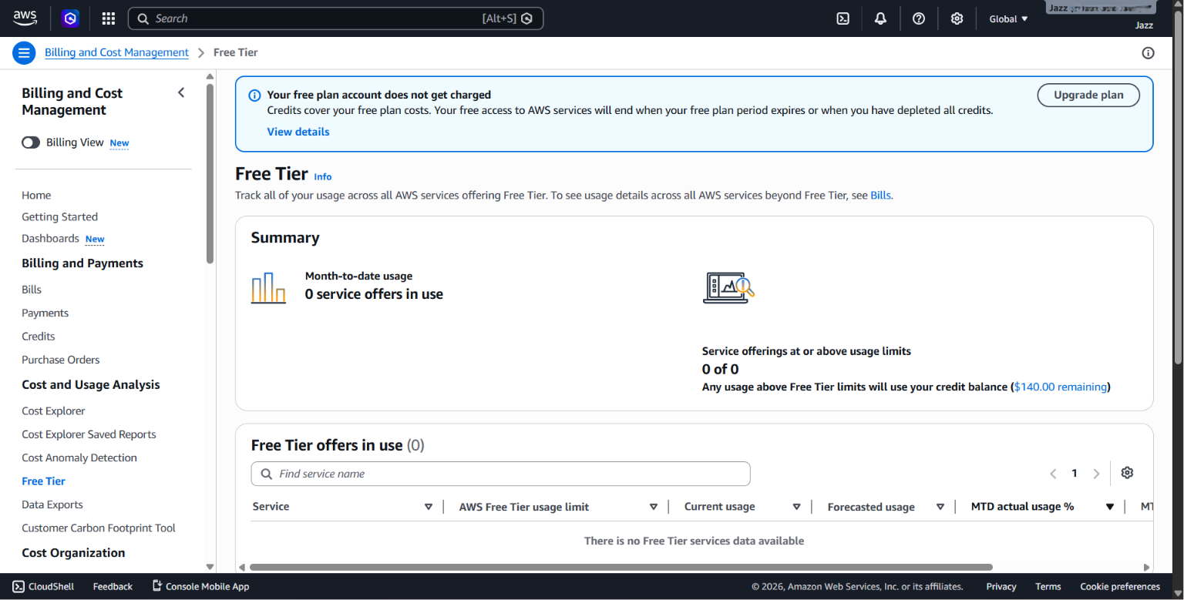This screenshot has height=600, width=1184.
Task: Open Credits in sidebar
Action: click(38, 336)
